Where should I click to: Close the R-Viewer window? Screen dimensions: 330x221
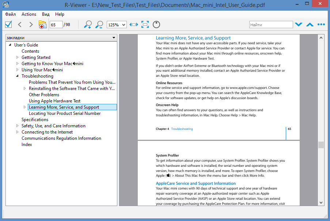(x=320, y=4)
